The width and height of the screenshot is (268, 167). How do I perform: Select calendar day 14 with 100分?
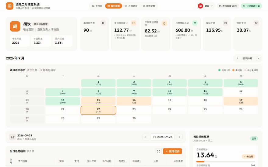(63, 101)
